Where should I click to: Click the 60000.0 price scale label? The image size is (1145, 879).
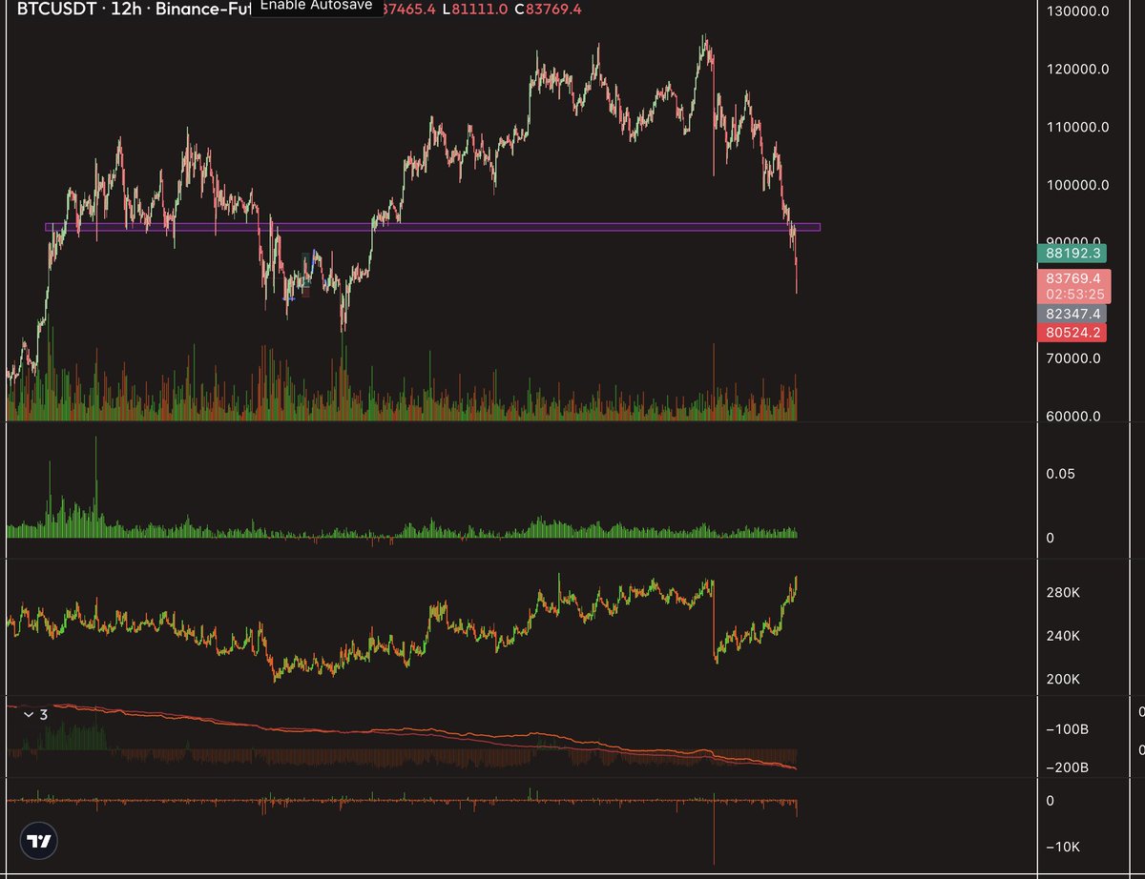(x=1073, y=417)
